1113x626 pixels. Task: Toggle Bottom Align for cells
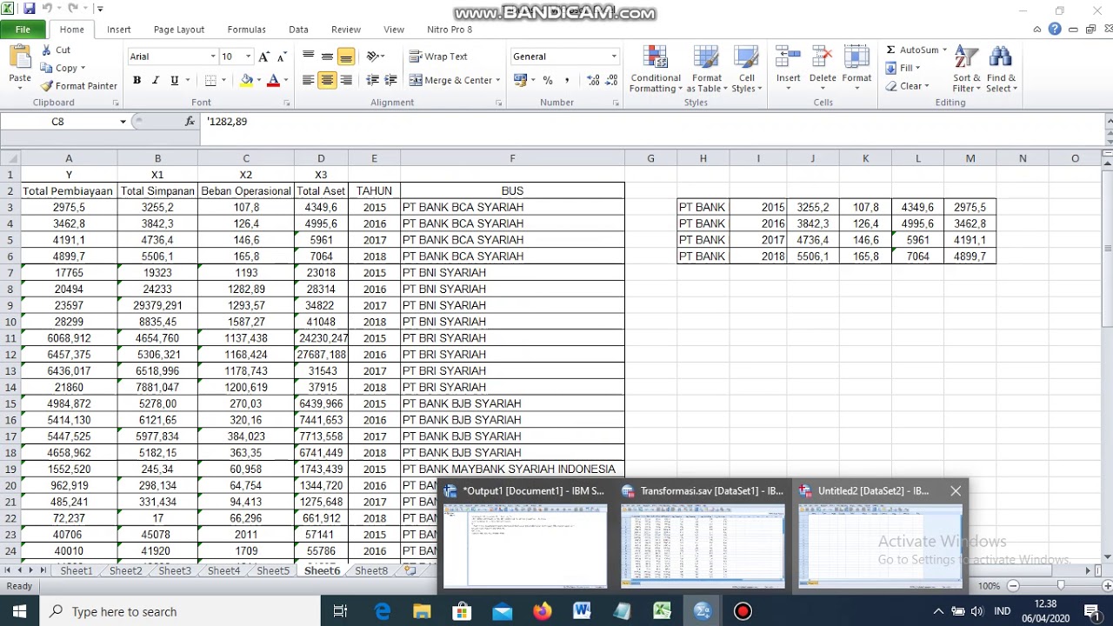tap(346, 57)
